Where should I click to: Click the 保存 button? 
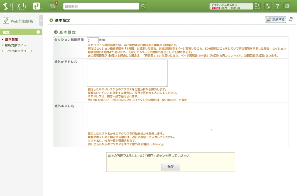pos(170,167)
